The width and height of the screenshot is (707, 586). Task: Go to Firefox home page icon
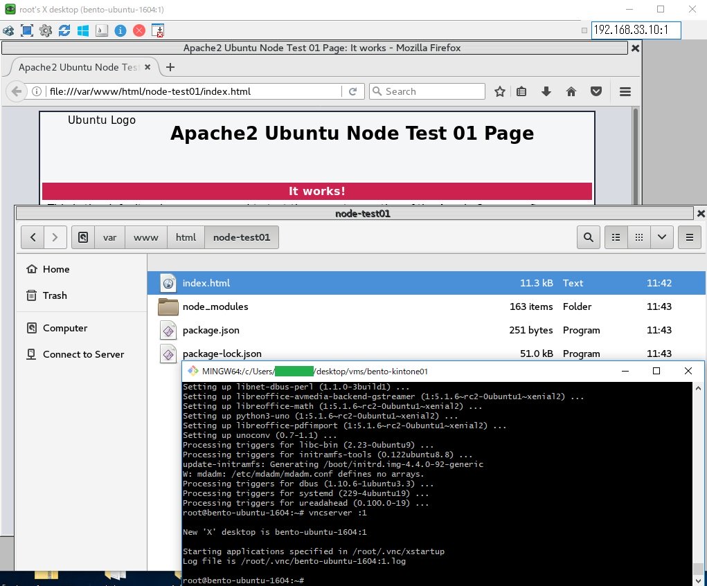tap(571, 92)
